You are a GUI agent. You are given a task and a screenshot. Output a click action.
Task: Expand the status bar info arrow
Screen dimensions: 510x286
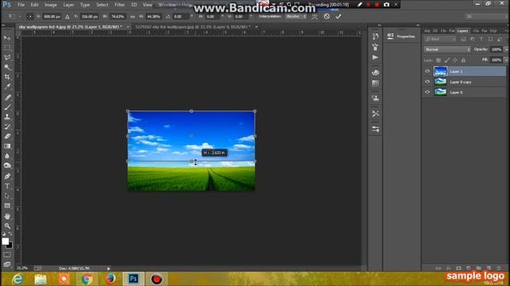tap(108, 269)
